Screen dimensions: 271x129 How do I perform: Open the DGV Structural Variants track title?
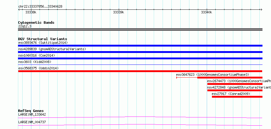pyautogui.click(x=43, y=39)
